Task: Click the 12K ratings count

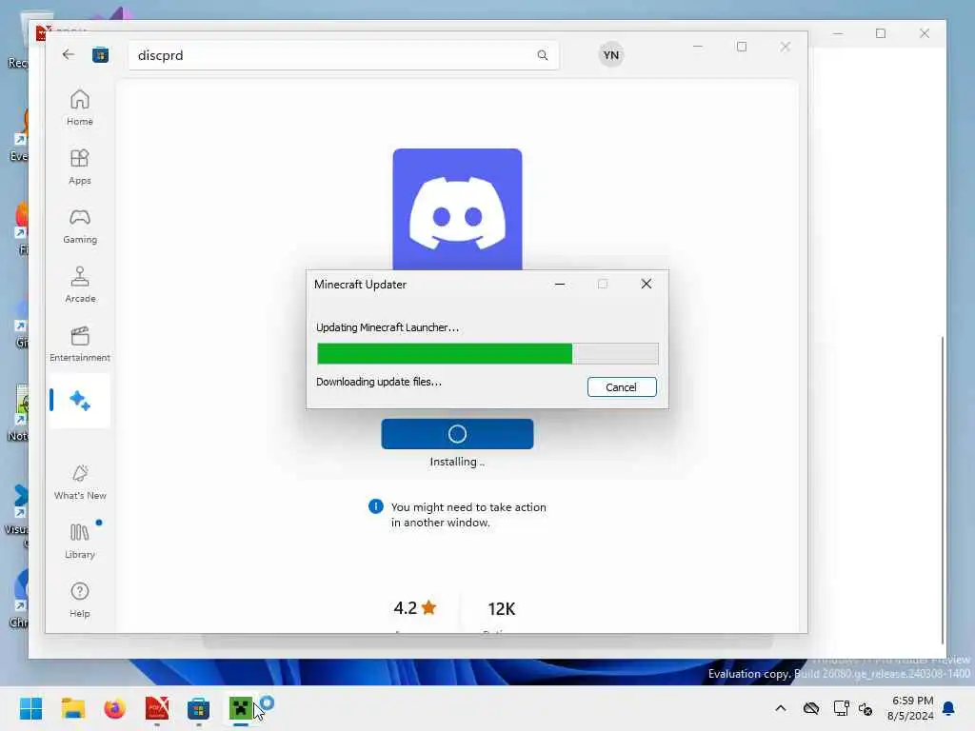Action: [501, 609]
